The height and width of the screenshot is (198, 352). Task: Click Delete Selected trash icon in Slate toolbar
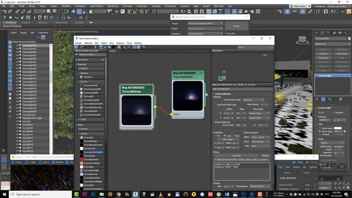[95, 47]
